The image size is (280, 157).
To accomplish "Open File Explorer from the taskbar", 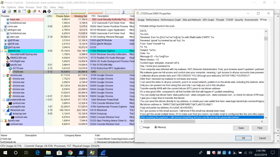I will [x=48, y=153].
